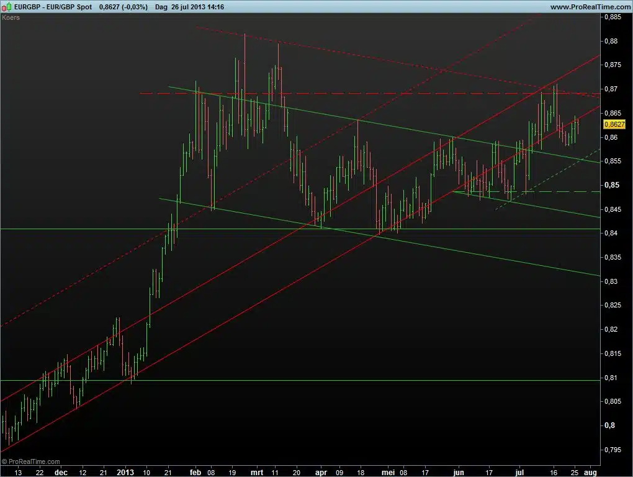Click the aug marker on time axis
The width and height of the screenshot is (633, 477).
pos(591,472)
